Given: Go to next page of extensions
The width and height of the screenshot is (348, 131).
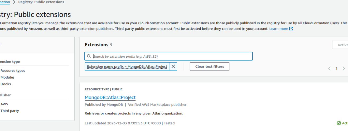Looking at the screenshot, I should 344,69.
